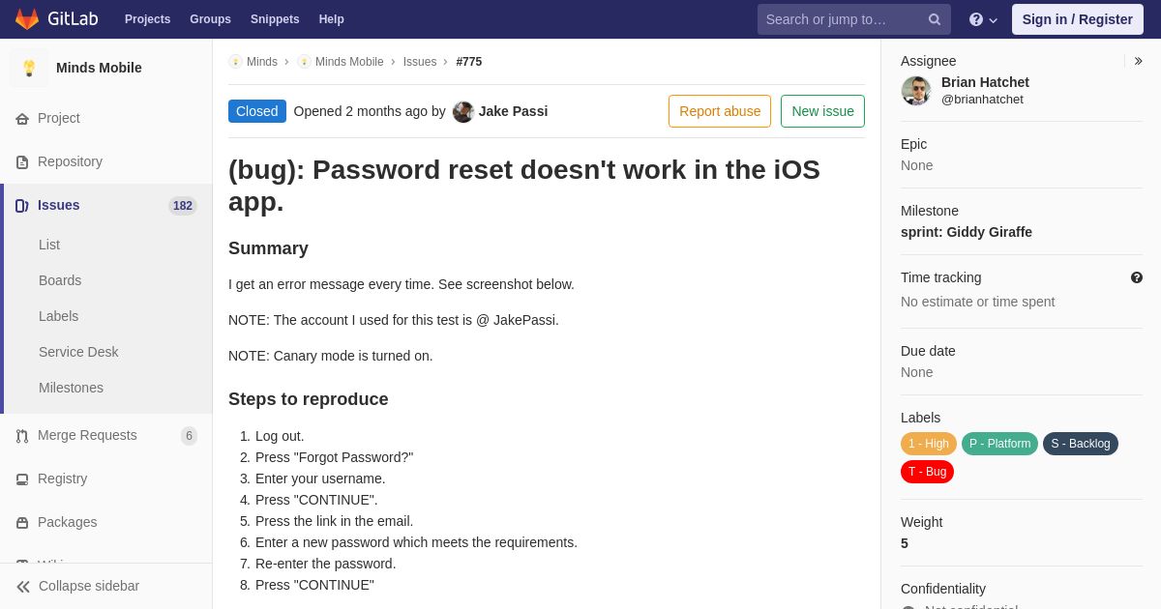Image resolution: width=1161 pixels, height=609 pixels.
Task: Click the search magnifier icon
Action: click(935, 19)
